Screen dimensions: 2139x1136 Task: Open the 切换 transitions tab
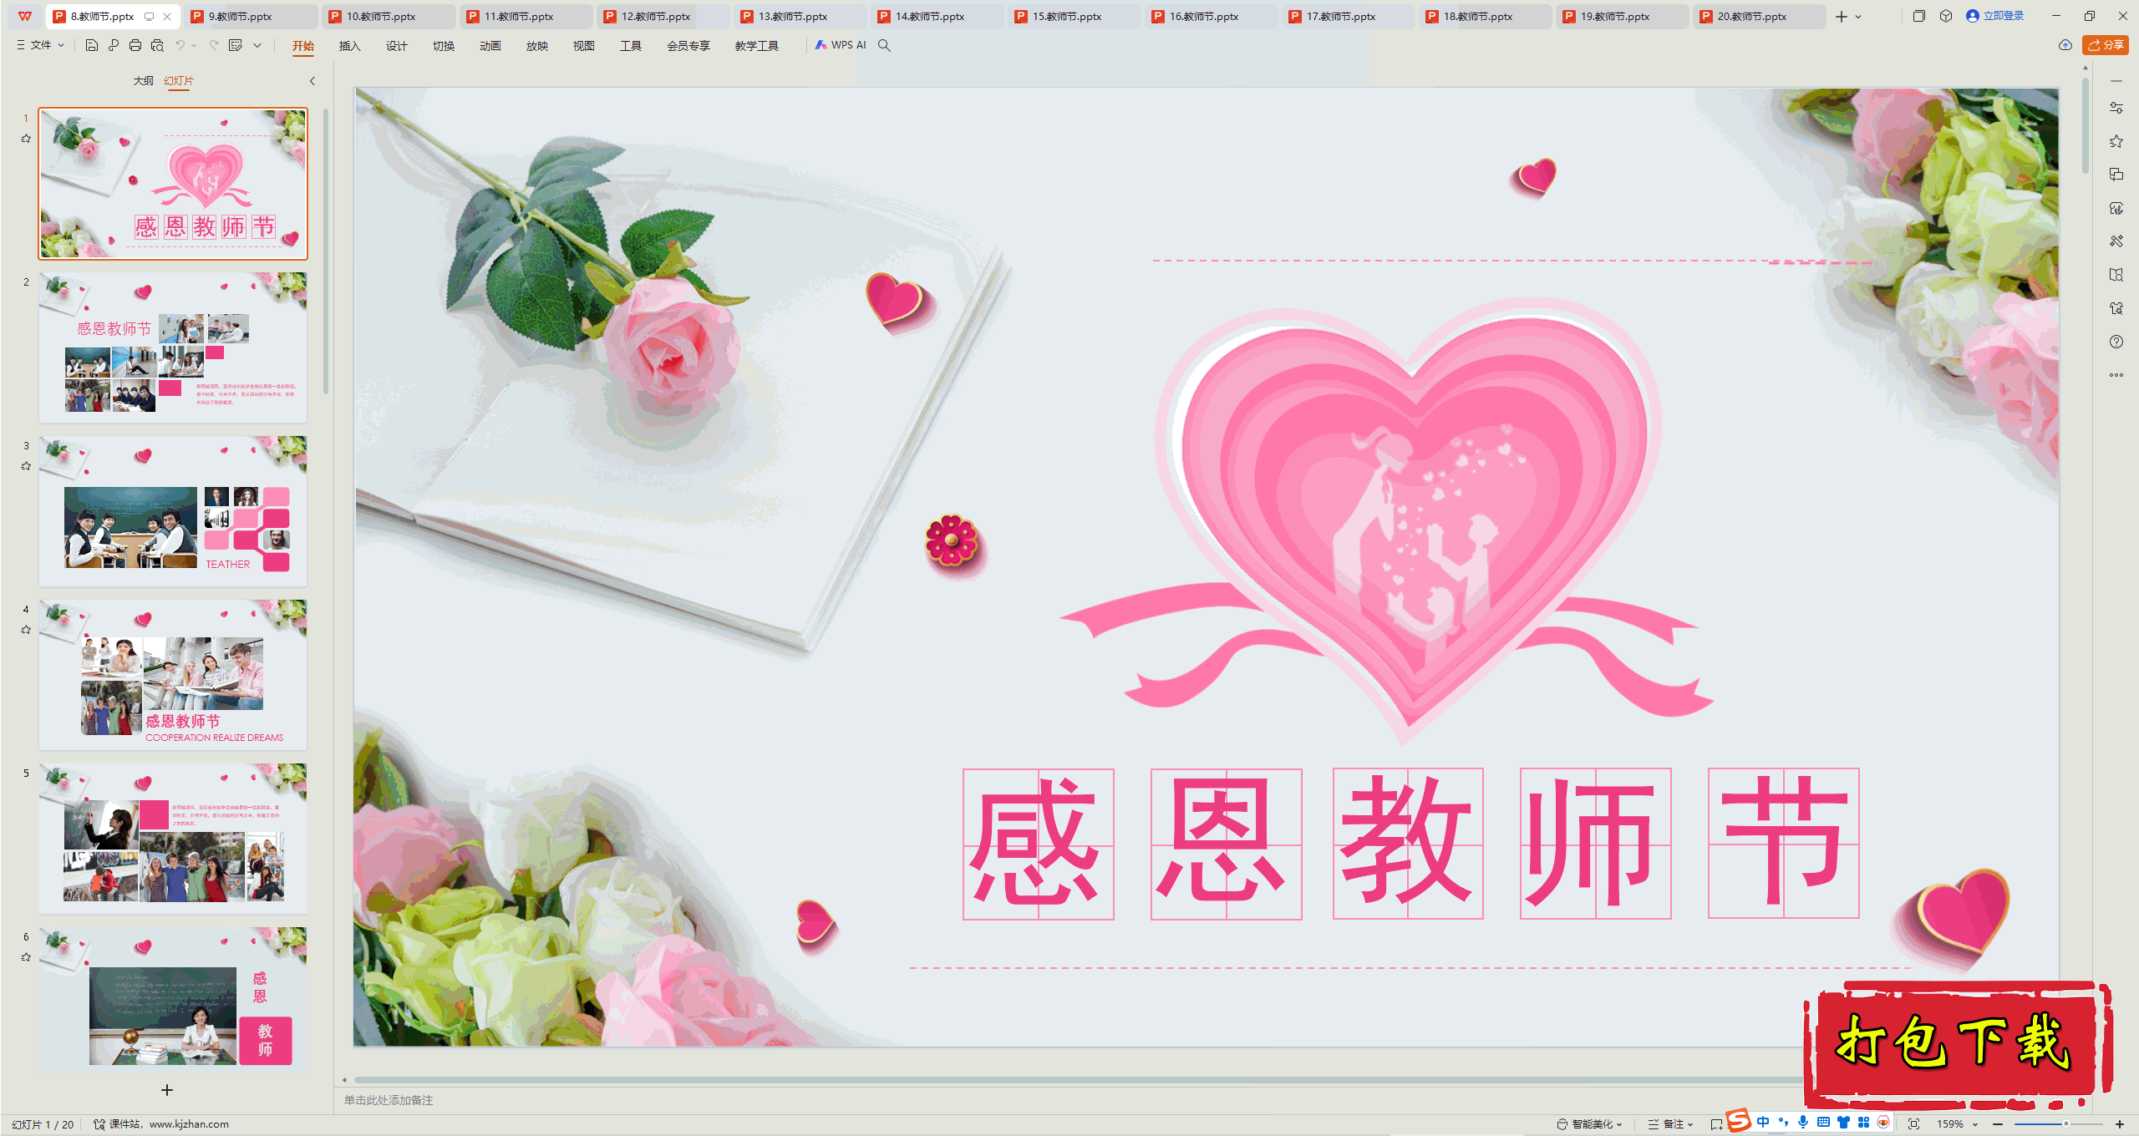click(443, 46)
